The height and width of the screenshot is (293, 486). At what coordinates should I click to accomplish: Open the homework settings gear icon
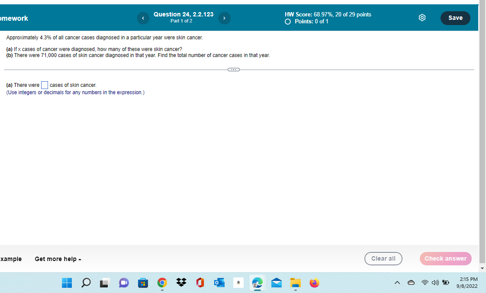click(422, 17)
